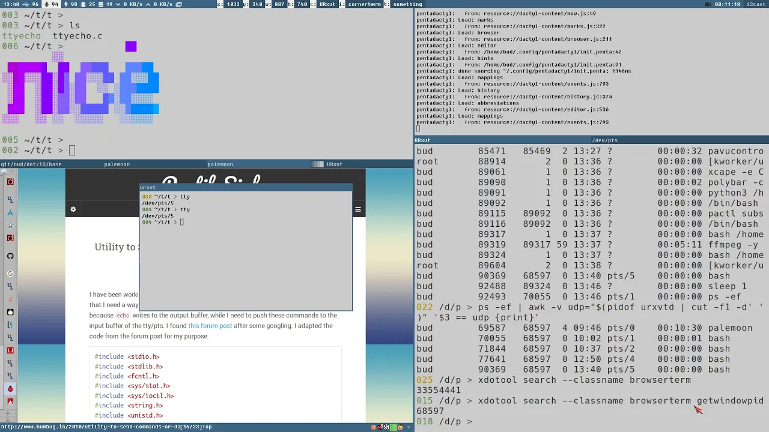Select the GitHub tab icon in Pale Moon sidebar
Image resolution: width=769 pixels, height=432 pixels.
click(x=10, y=256)
